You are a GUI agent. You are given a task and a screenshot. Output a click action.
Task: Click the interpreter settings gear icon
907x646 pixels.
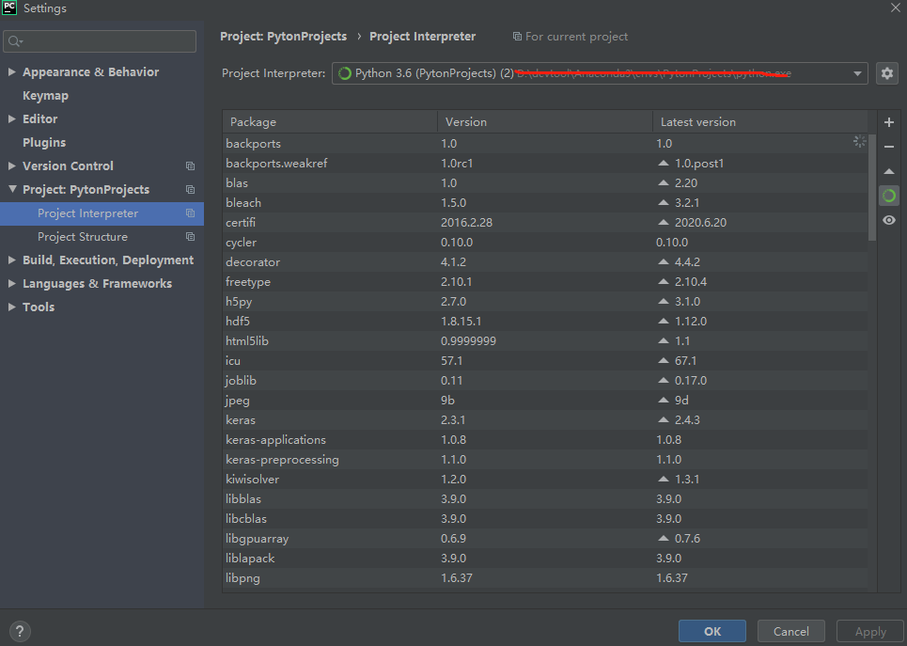(886, 73)
